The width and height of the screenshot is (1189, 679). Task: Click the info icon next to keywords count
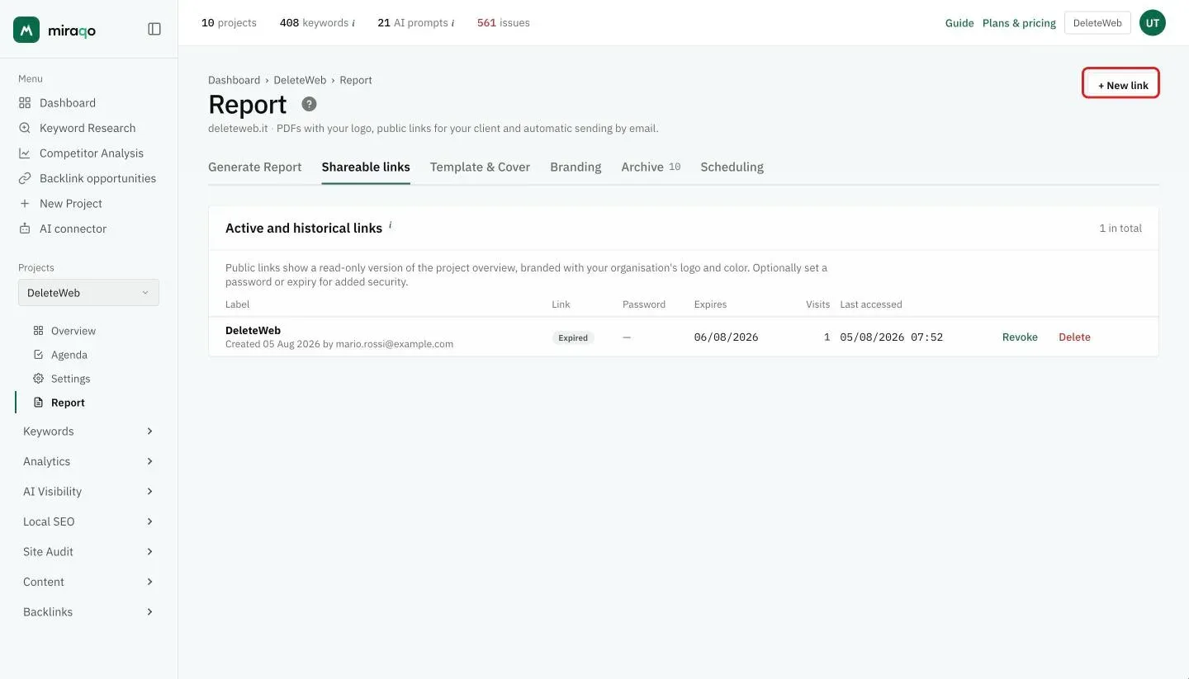tap(353, 23)
